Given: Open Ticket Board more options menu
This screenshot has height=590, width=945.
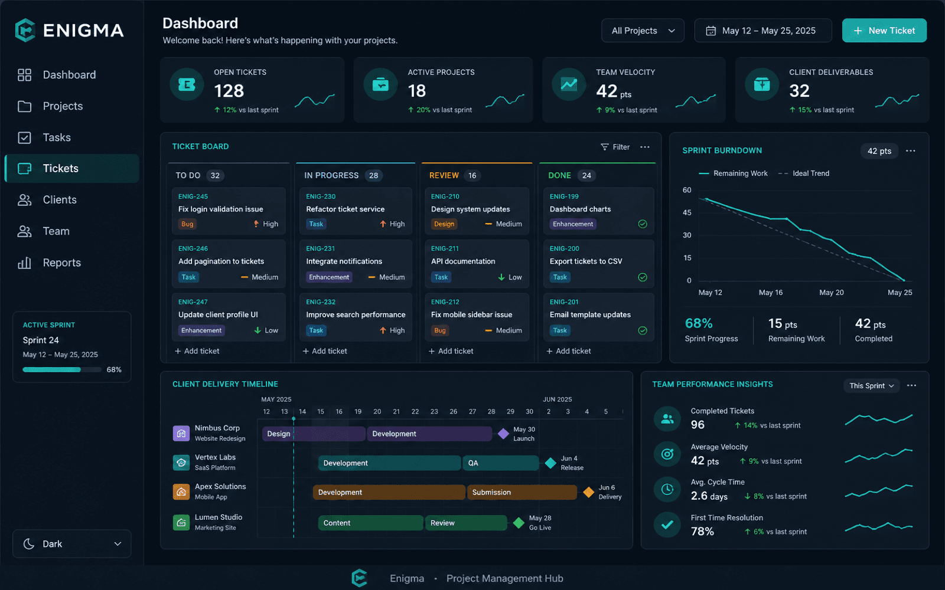Looking at the screenshot, I should click(x=645, y=147).
